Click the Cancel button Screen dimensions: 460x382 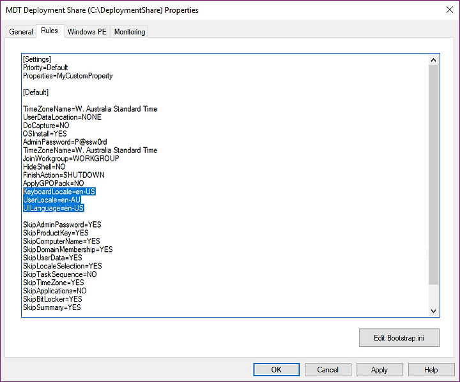coord(328,370)
